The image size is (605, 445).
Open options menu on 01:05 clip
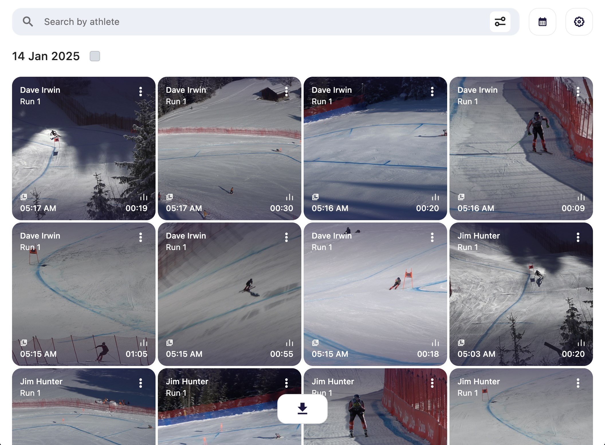click(x=140, y=237)
